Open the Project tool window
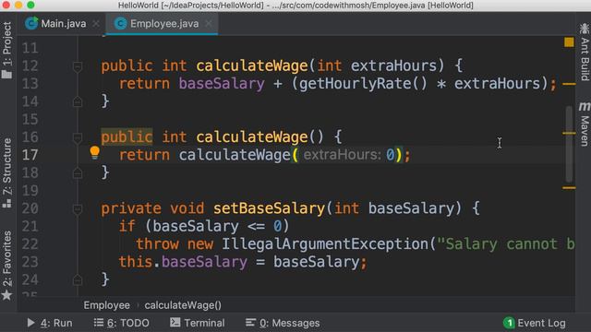 click(6, 50)
